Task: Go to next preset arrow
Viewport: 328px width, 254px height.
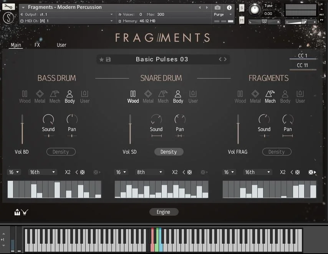Action: pos(225,59)
